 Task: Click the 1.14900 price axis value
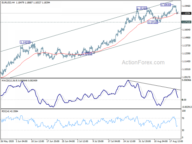186,37
